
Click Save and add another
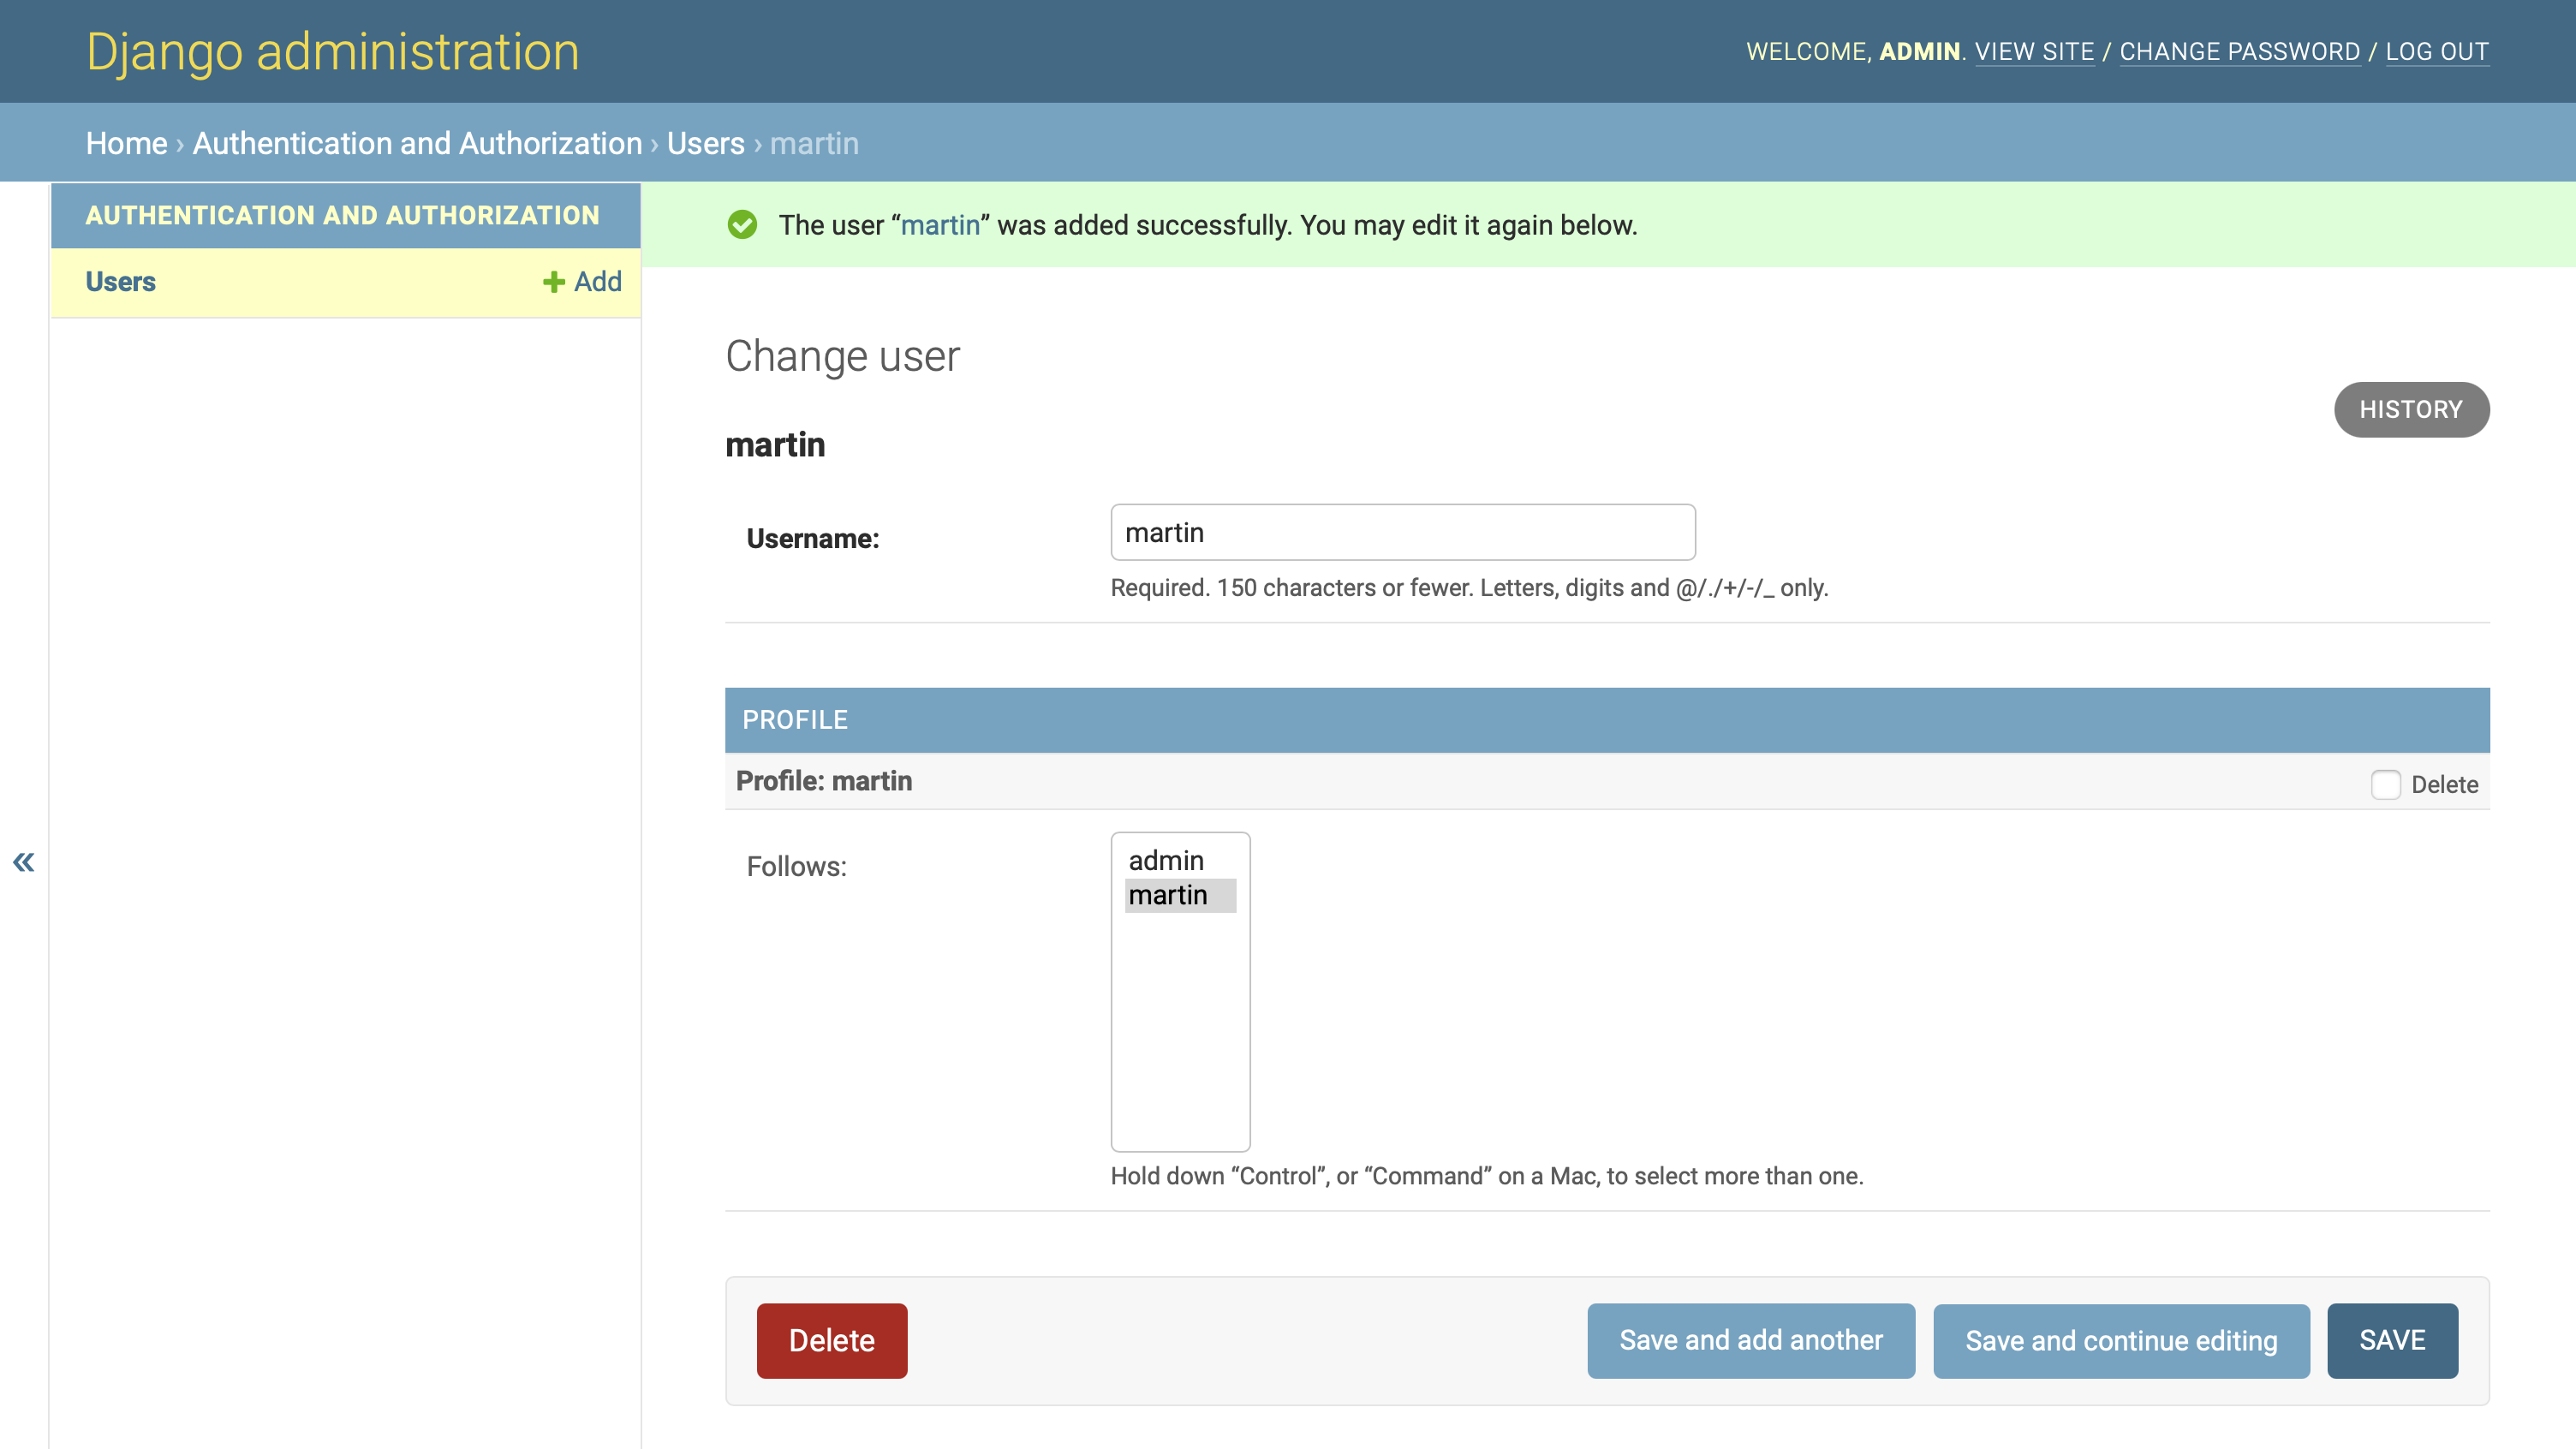point(1750,1340)
